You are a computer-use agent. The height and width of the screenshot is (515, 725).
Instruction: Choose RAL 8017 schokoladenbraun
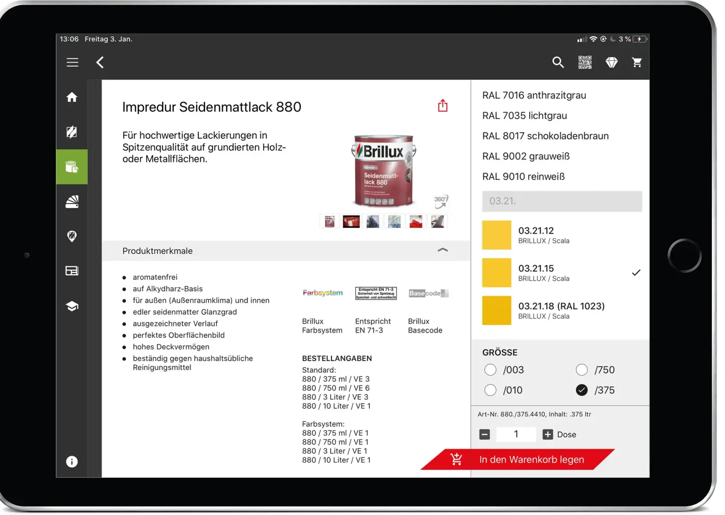(x=545, y=136)
